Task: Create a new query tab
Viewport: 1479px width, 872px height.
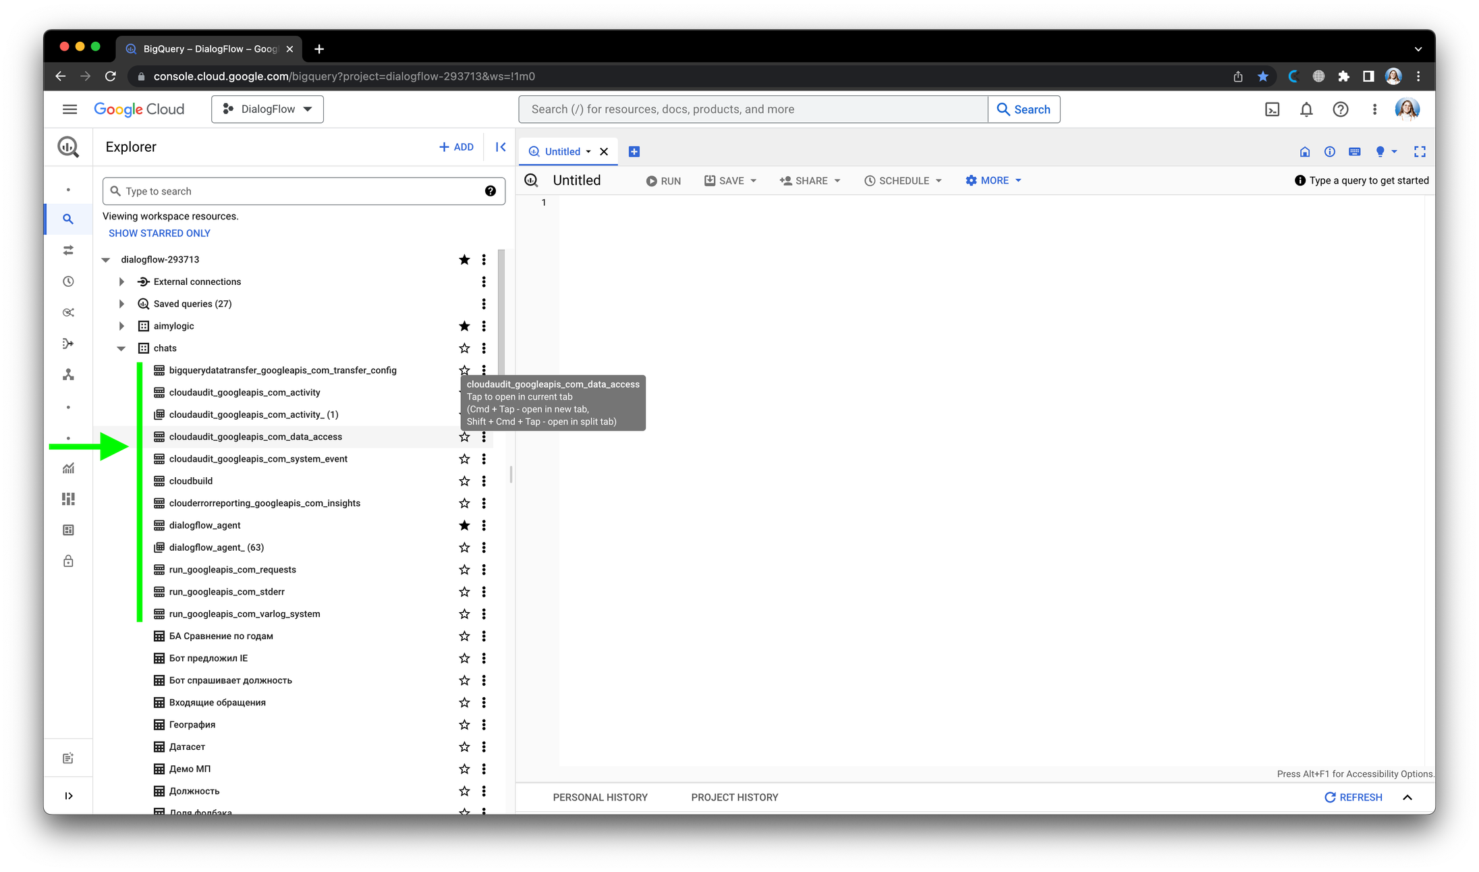Action: 634,152
